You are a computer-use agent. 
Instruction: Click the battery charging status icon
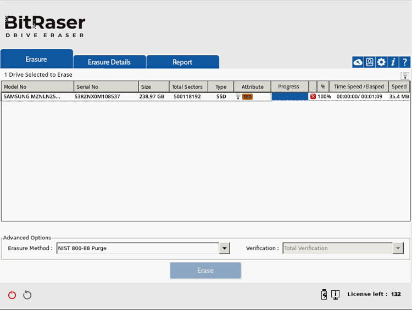pyautogui.click(x=324, y=294)
